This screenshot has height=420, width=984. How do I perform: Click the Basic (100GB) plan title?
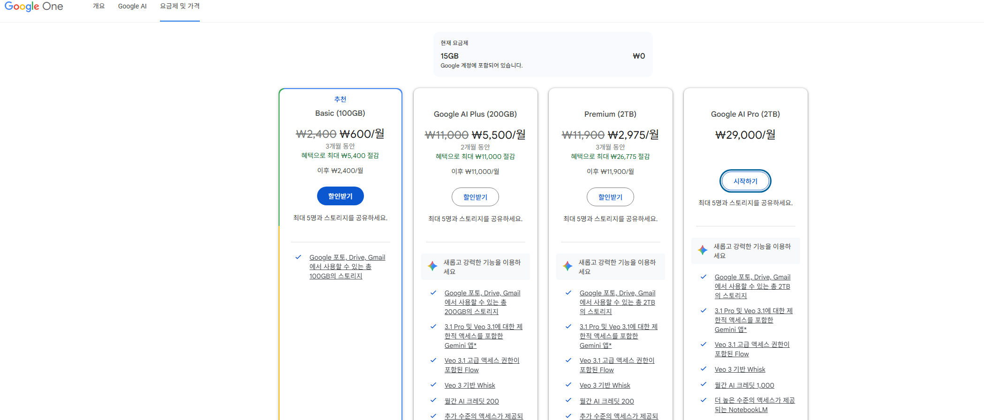coord(340,113)
